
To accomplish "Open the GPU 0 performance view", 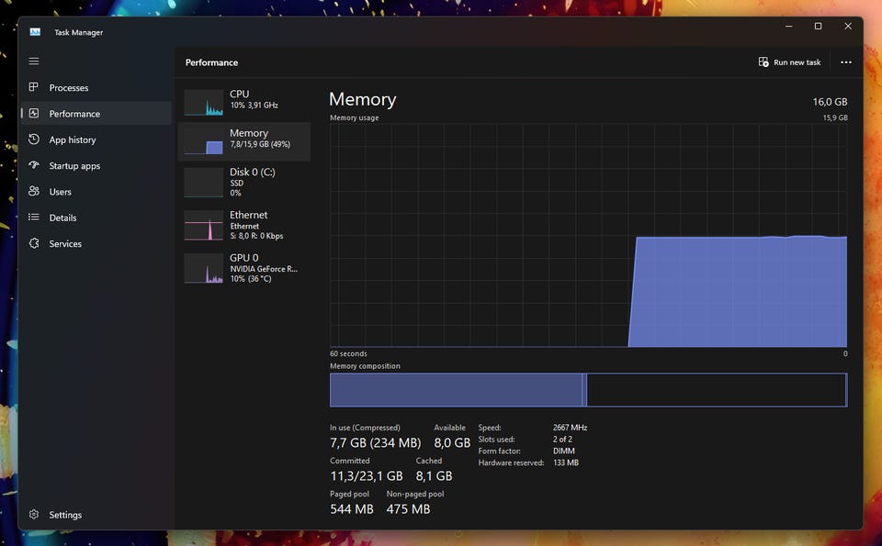I will [x=243, y=268].
